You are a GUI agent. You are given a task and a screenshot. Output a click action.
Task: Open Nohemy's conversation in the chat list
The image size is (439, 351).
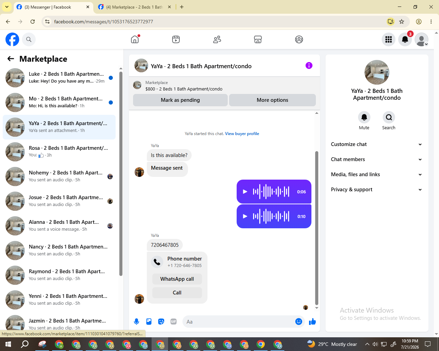click(59, 177)
